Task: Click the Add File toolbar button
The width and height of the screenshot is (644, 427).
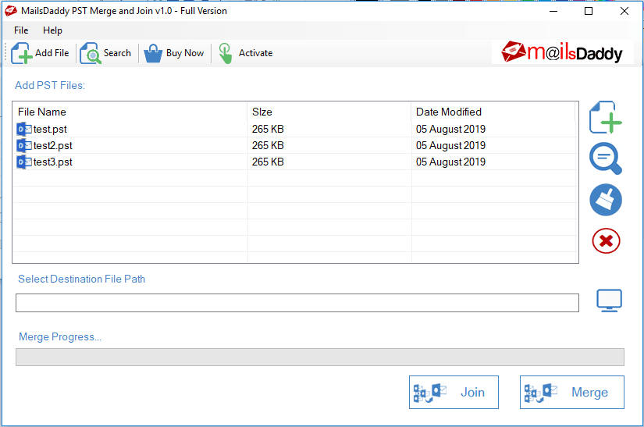Action: 40,53
